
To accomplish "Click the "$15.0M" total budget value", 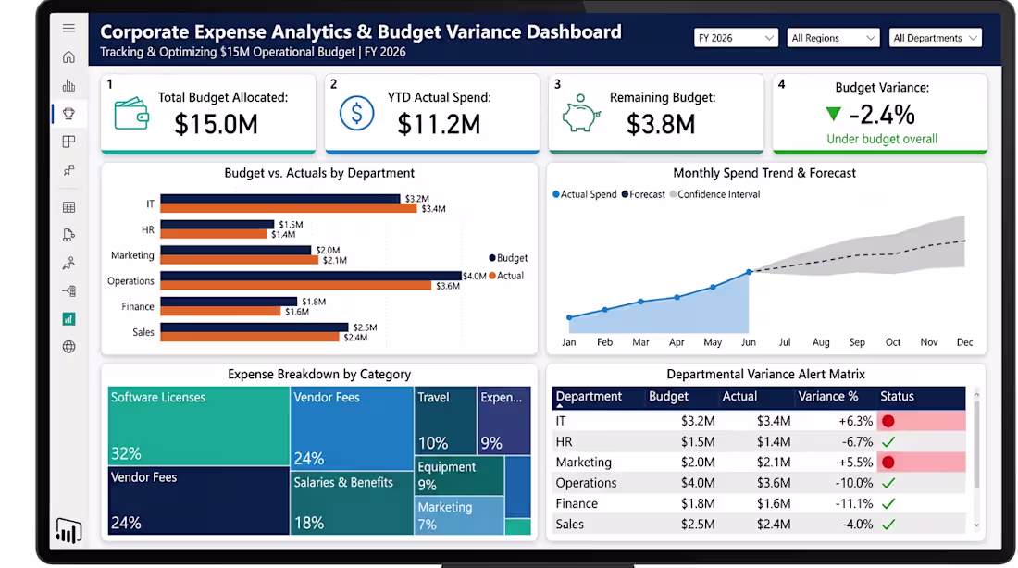I will pyautogui.click(x=216, y=125).
